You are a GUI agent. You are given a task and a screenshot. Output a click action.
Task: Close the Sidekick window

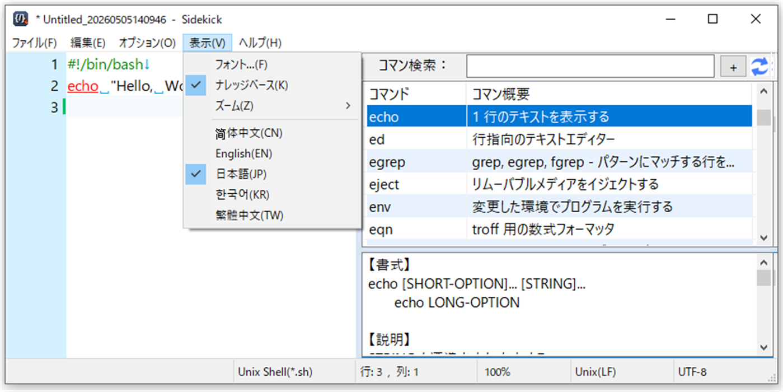click(x=756, y=19)
